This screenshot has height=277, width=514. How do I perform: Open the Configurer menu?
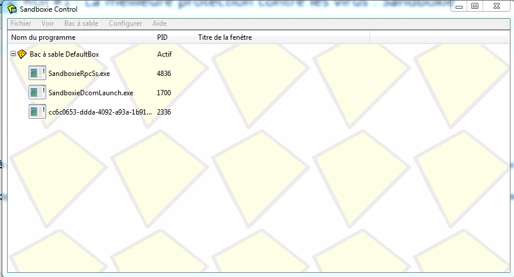click(x=125, y=23)
